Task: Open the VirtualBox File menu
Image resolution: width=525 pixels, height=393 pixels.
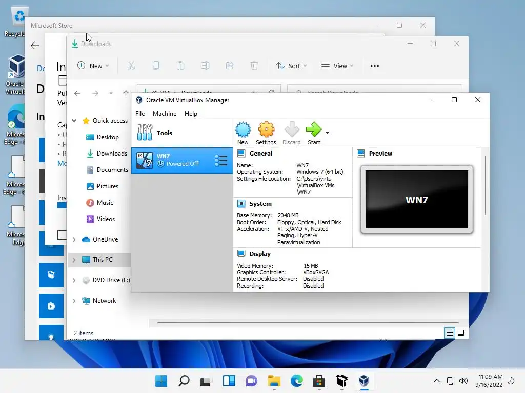Action: (x=140, y=113)
